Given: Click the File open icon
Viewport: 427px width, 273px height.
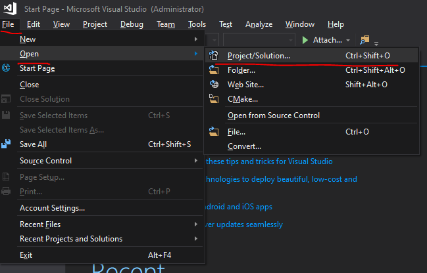Looking at the screenshot, I should (x=214, y=132).
